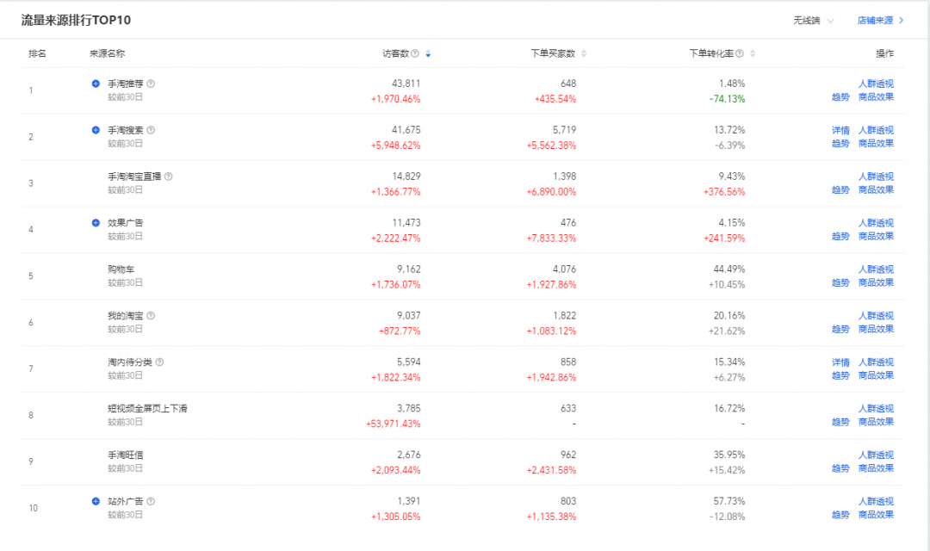Image resolution: width=930 pixels, height=551 pixels.
Task: Open the 无线端 device dropdown
Action: click(x=813, y=20)
